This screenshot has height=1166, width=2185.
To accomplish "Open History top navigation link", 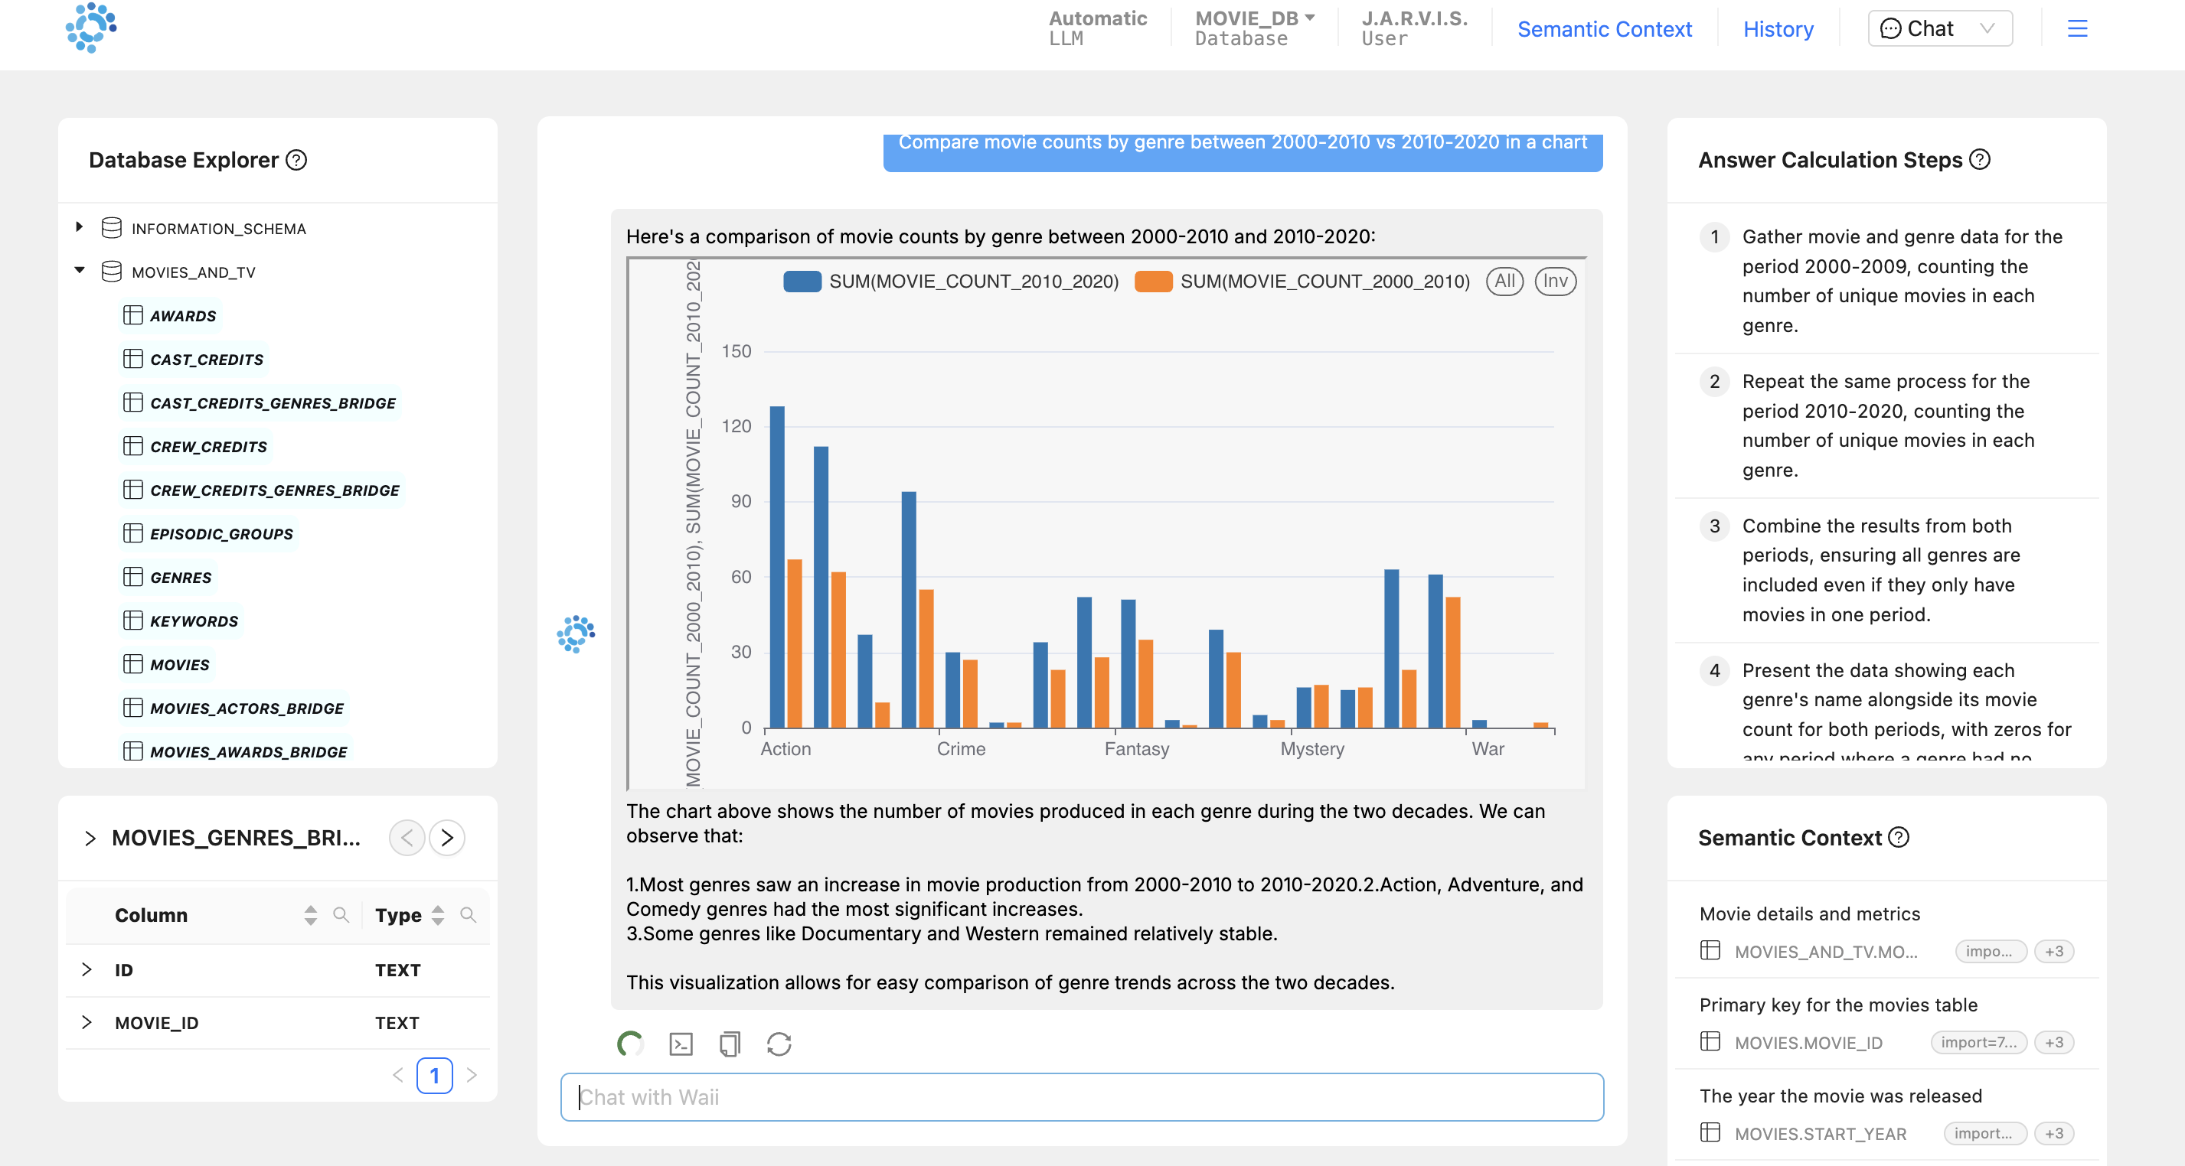I will point(1778,29).
